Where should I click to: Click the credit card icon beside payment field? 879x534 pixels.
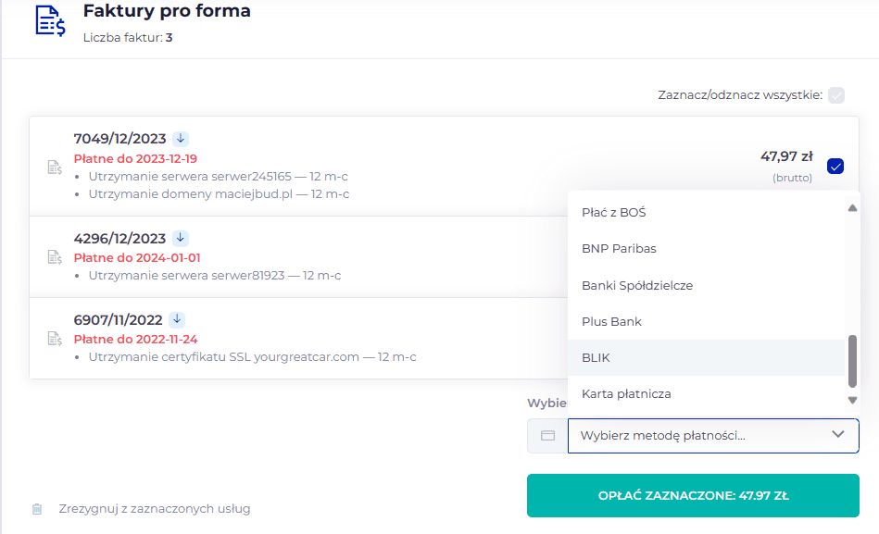547,435
